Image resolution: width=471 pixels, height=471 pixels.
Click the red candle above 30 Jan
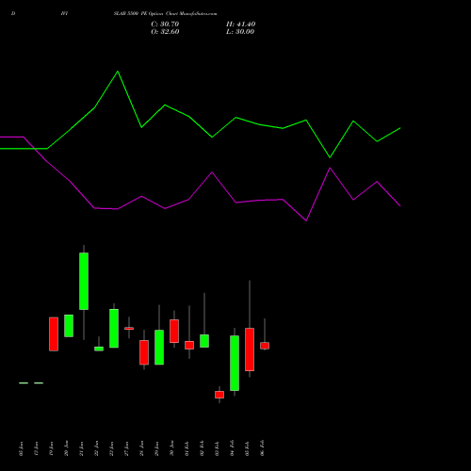click(174, 331)
